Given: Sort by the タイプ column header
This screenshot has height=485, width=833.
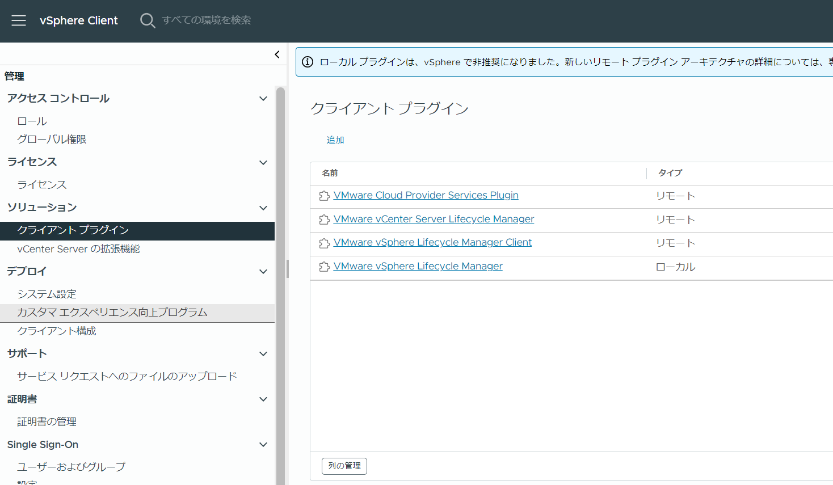Looking at the screenshot, I should (x=670, y=173).
